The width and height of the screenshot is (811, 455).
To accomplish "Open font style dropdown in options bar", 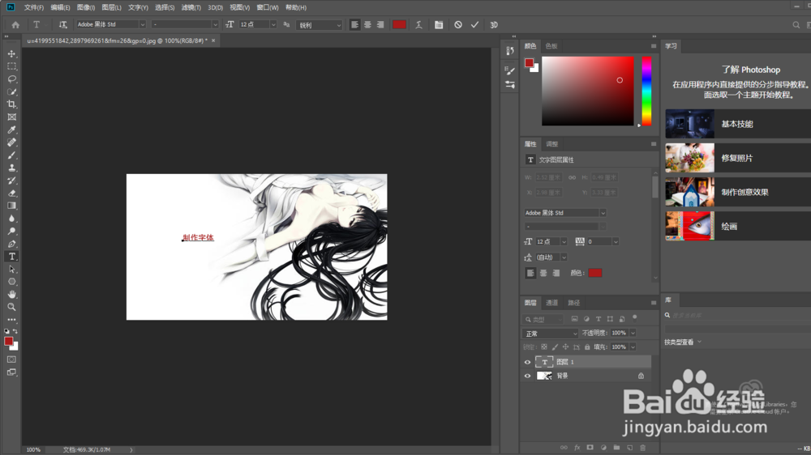I will 215,24.
